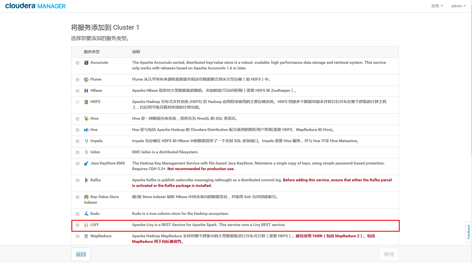
Task: Open the admin user dropdown
Action: click(x=458, y=6)
